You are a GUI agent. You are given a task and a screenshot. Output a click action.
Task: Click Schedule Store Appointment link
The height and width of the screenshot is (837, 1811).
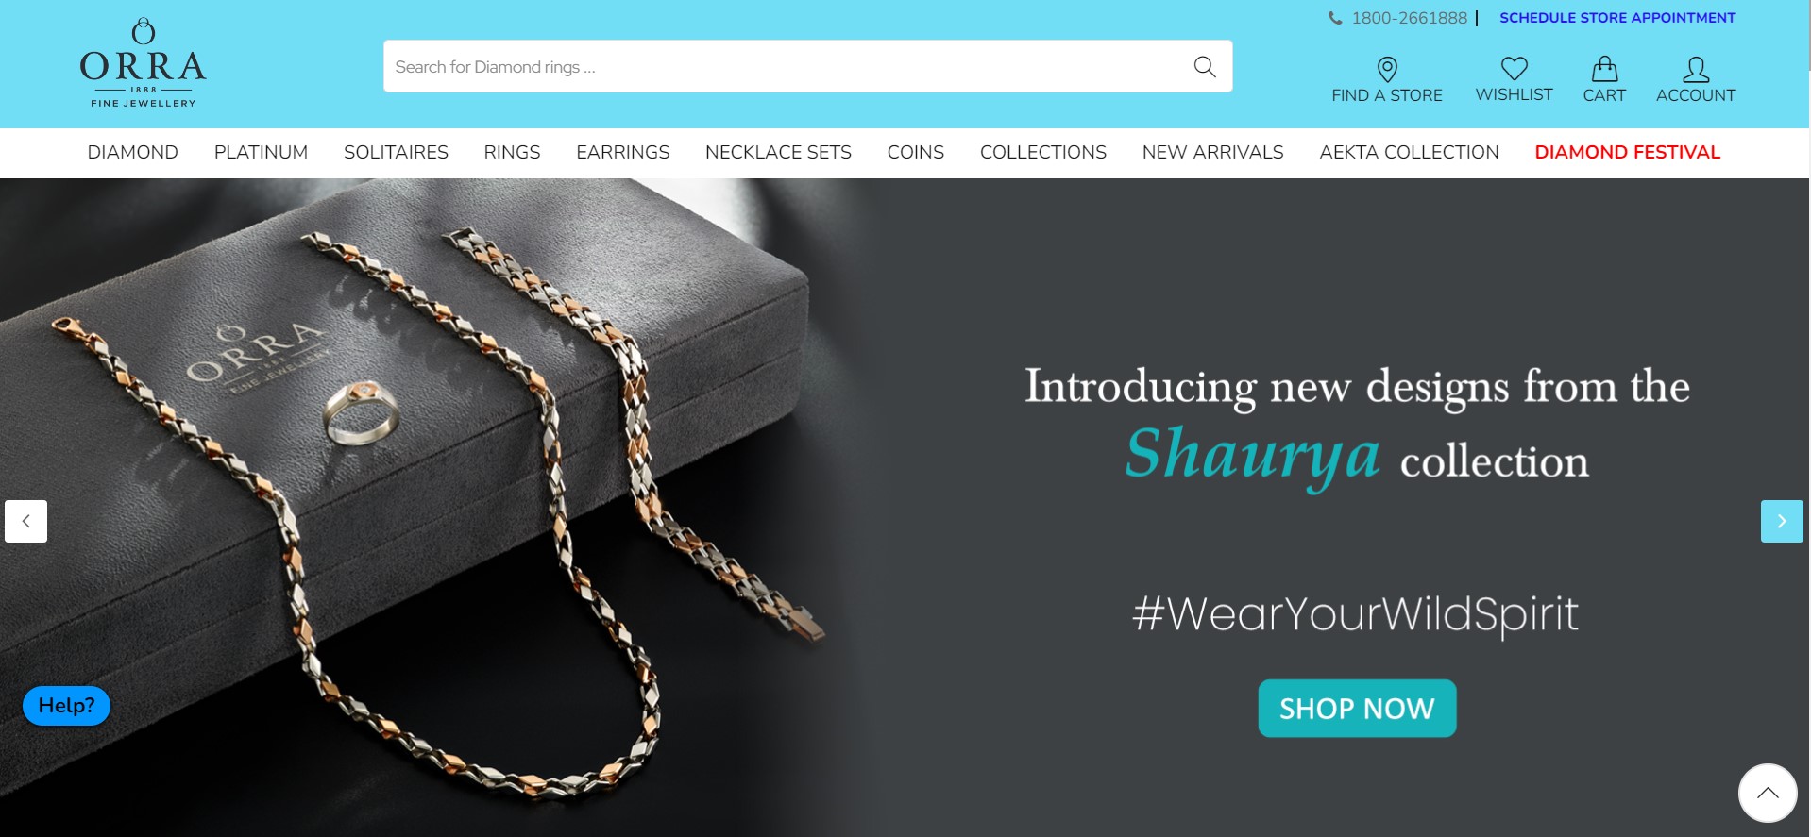[1617, 18]
